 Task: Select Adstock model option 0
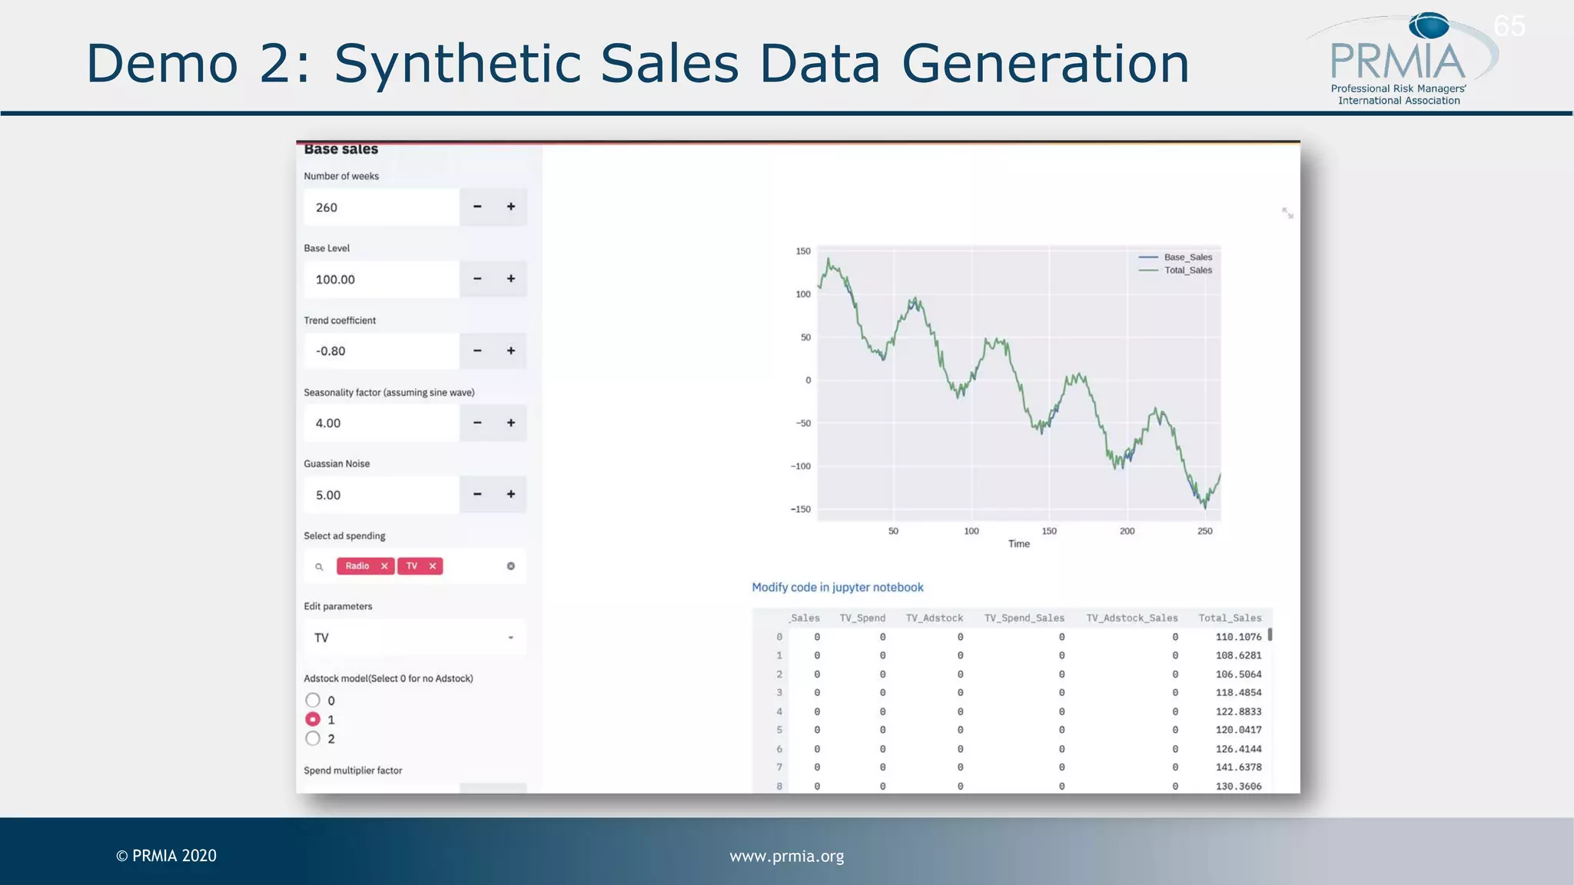point(313,700)
